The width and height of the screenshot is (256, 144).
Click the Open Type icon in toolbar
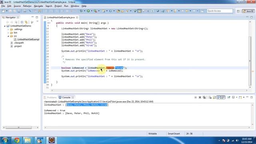click(x=118, y=11)
